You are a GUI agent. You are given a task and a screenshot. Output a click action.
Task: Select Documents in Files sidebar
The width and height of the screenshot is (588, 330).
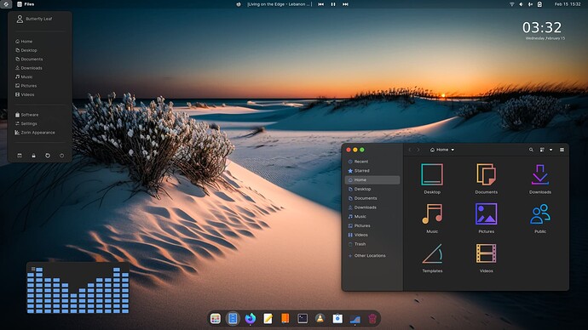[x=372, y=198]
